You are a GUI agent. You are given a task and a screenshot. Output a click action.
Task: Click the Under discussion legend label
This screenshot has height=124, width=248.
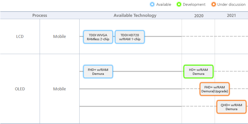point(231,4)
